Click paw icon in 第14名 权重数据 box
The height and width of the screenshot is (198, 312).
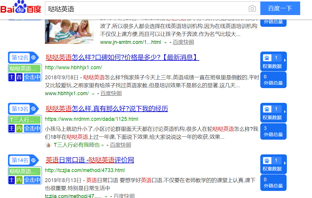267,160
